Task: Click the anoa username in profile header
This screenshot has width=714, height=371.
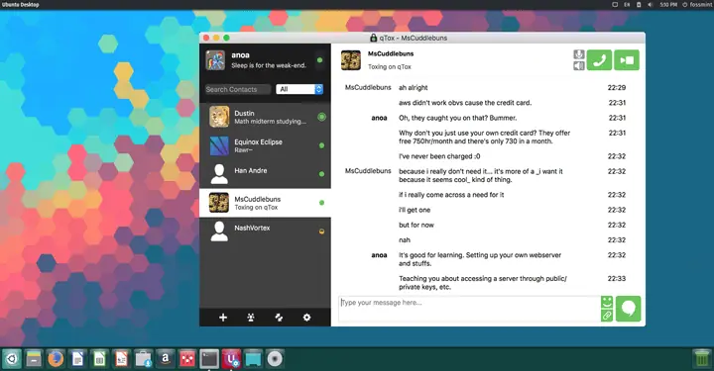Action: 240,55
